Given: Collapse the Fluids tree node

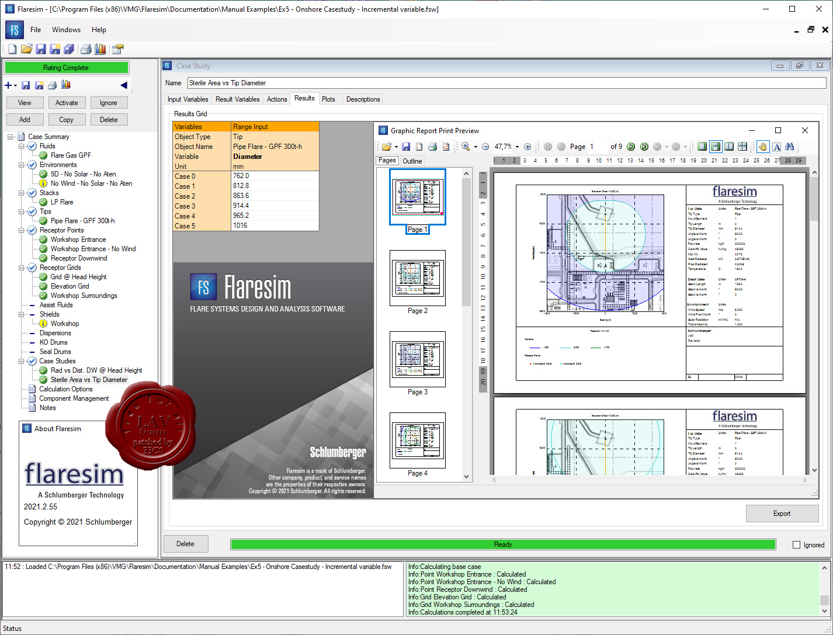Looking at the screenshot, I should click(x=22, y=146).
